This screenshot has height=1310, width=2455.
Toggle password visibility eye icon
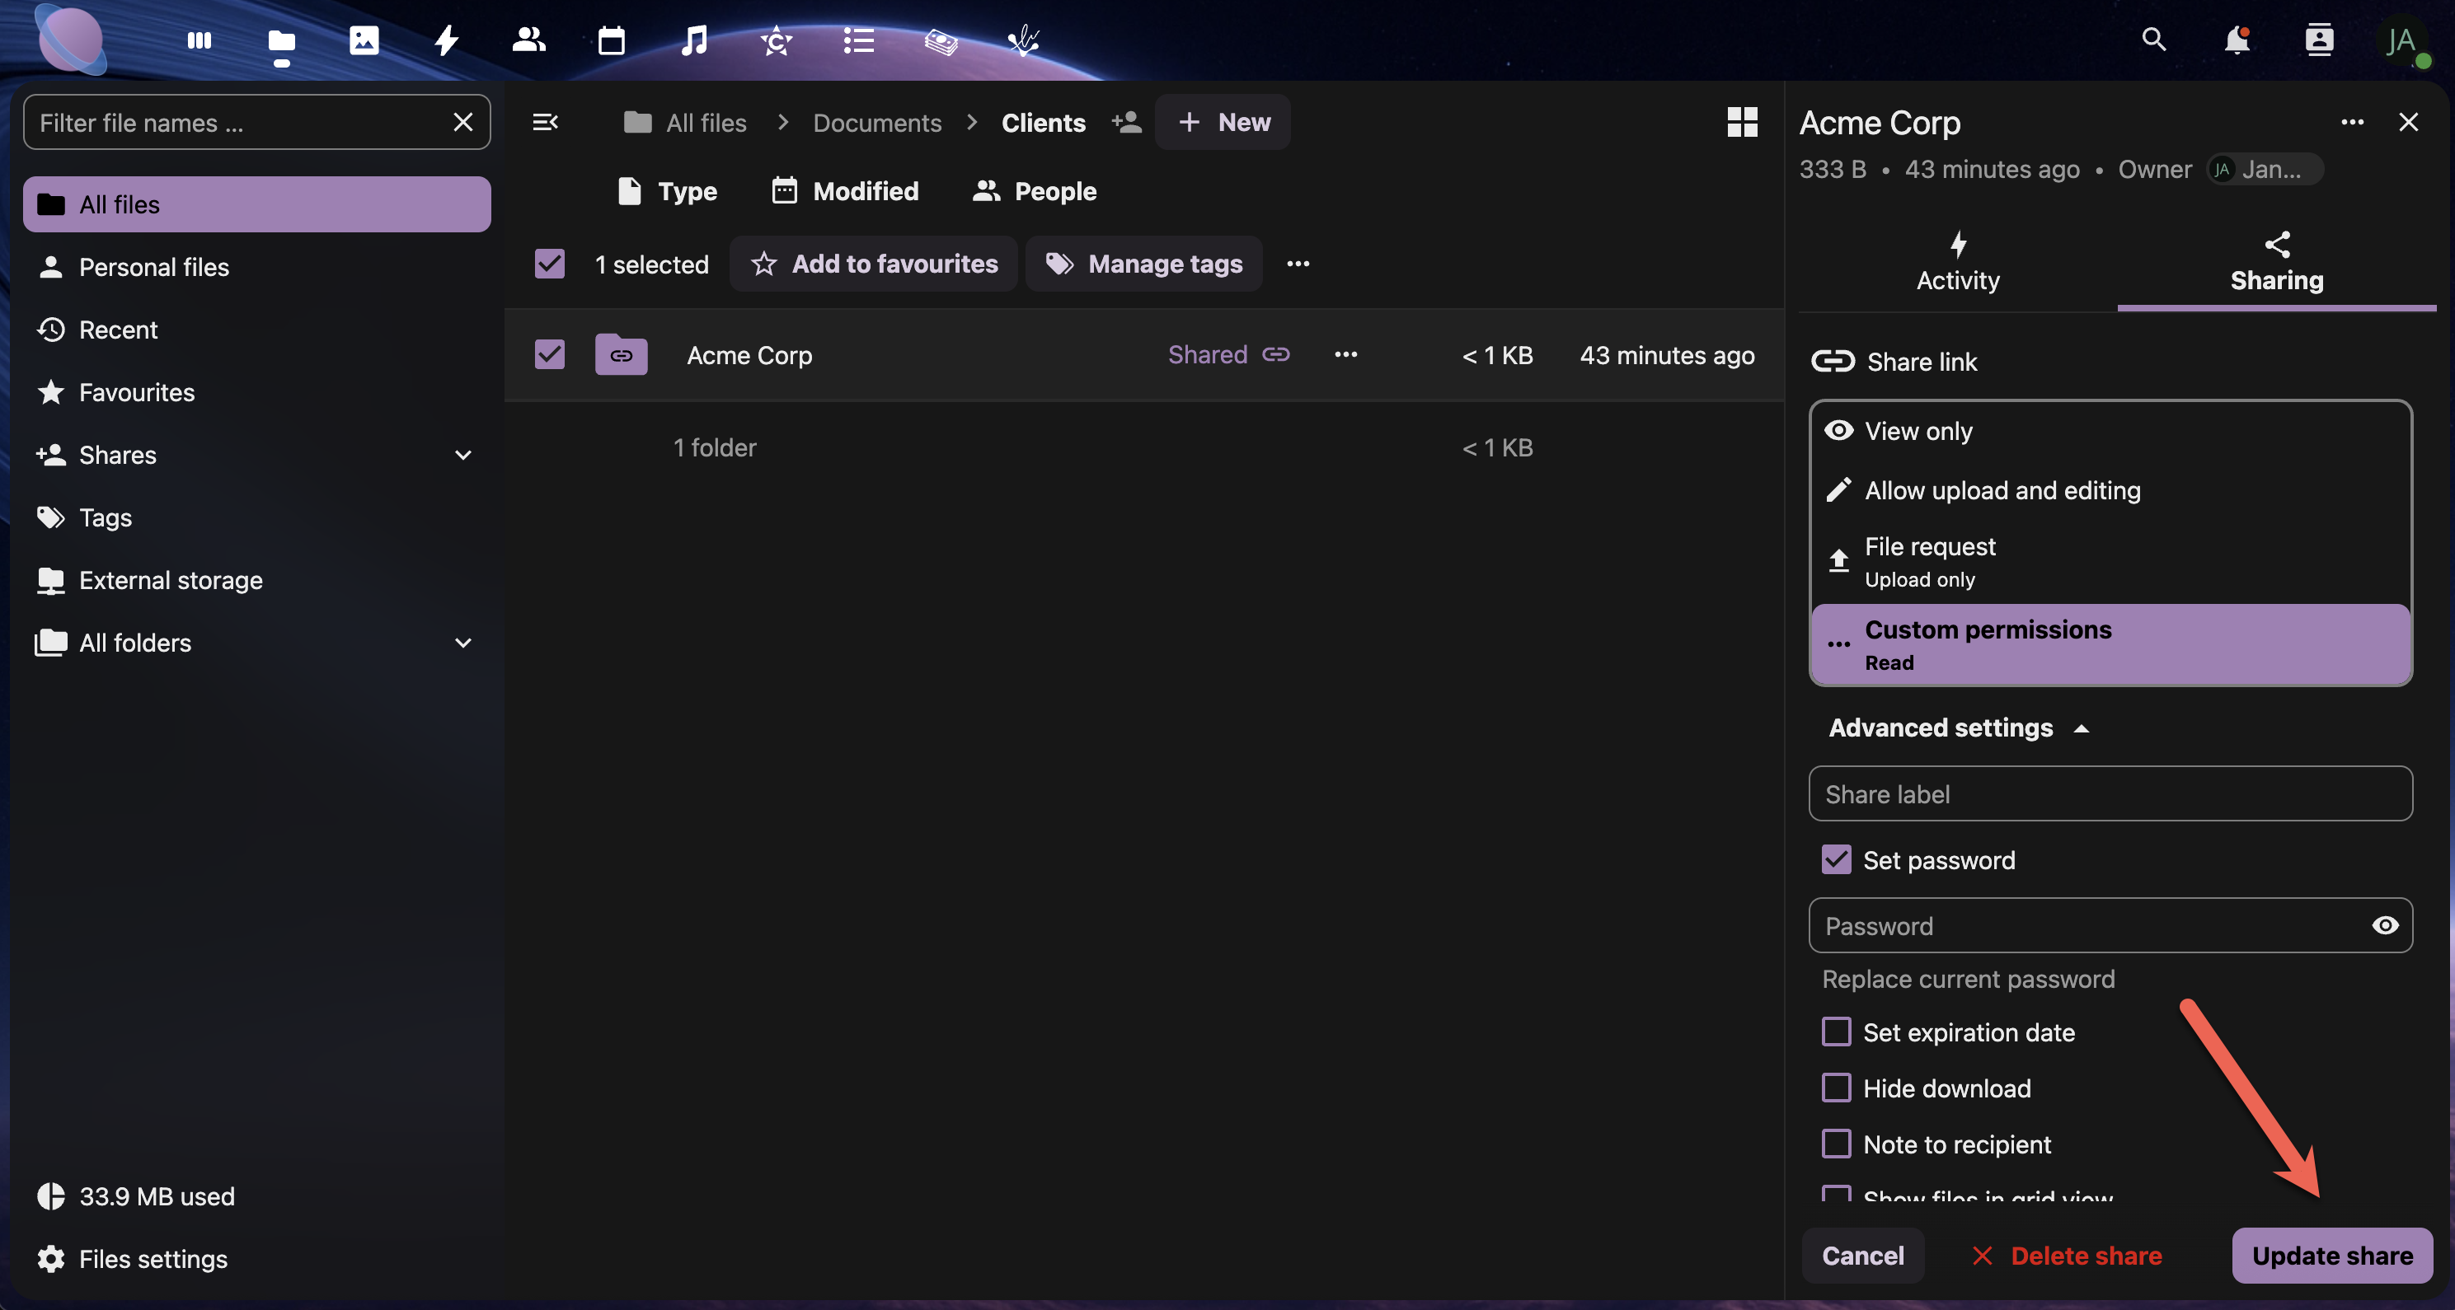click(x=2384, y=925)
